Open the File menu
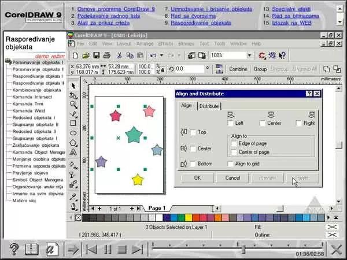Viewport: 347px width, 260px height. point(80,44)
